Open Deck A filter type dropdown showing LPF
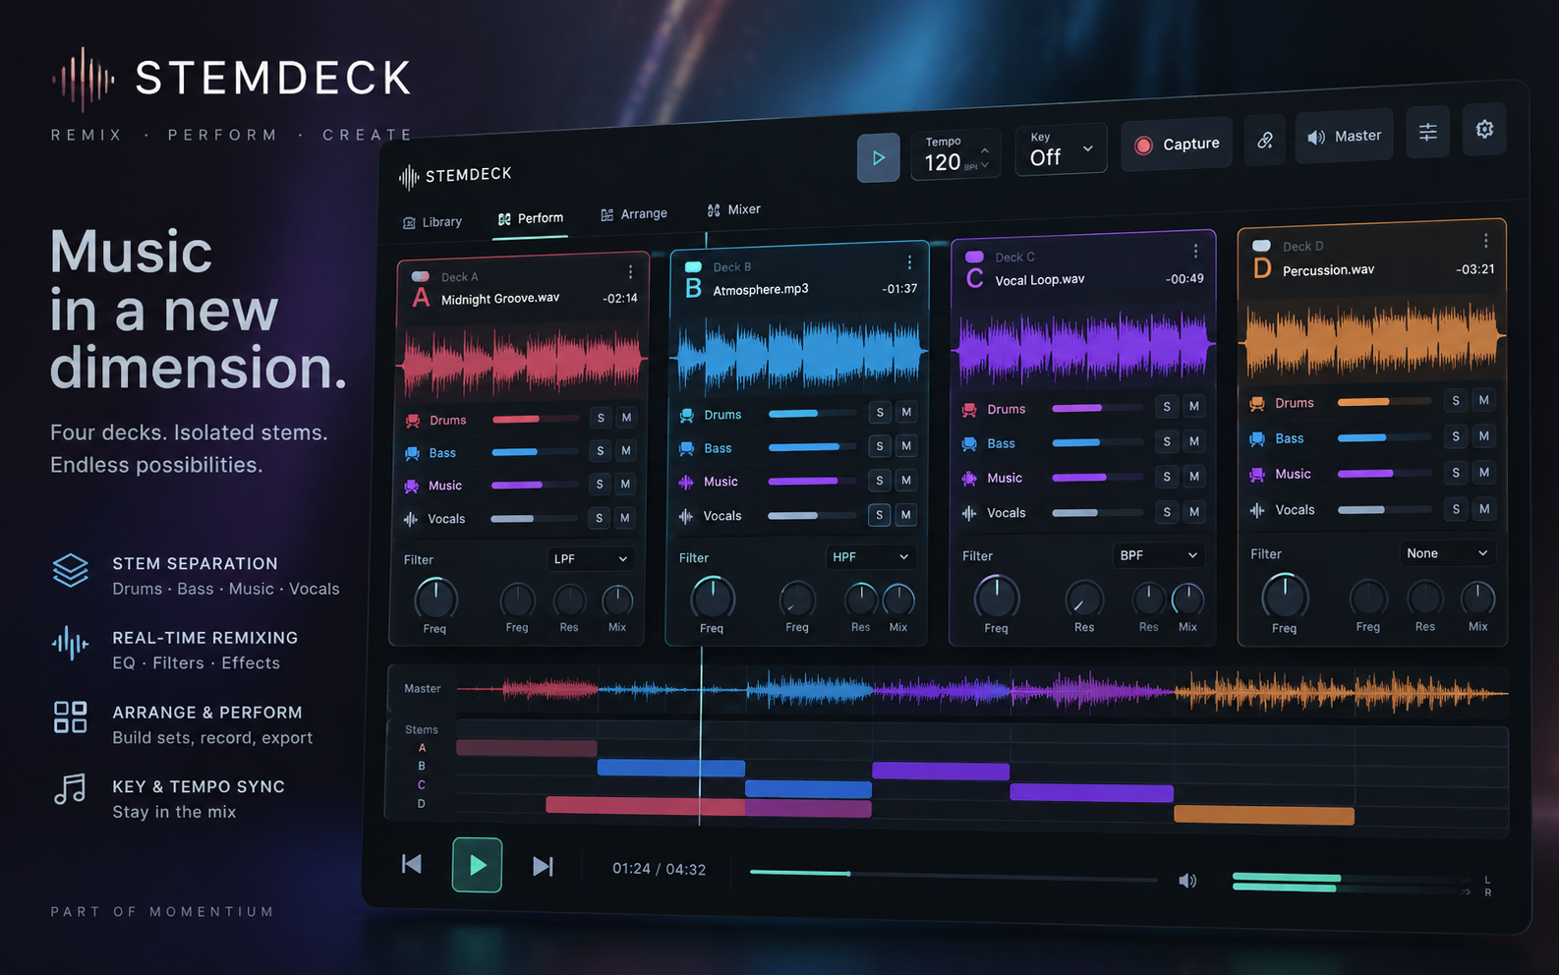This screenshot has height=975, width=1559. point(590,559)
